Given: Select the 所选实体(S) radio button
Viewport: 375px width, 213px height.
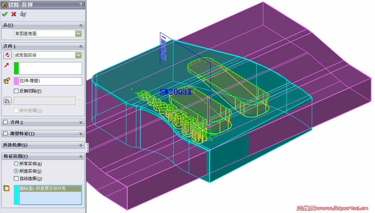Looking at the screenshot, I should [16, 171].
